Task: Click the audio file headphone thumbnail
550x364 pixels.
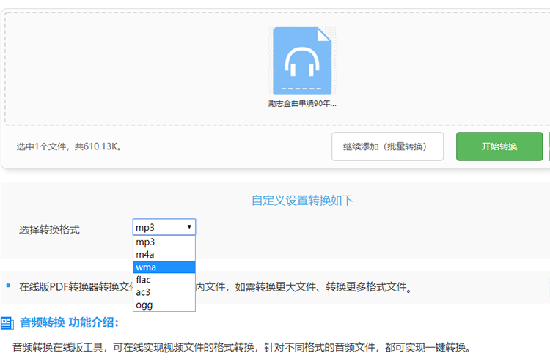Action: click(302, 61)
